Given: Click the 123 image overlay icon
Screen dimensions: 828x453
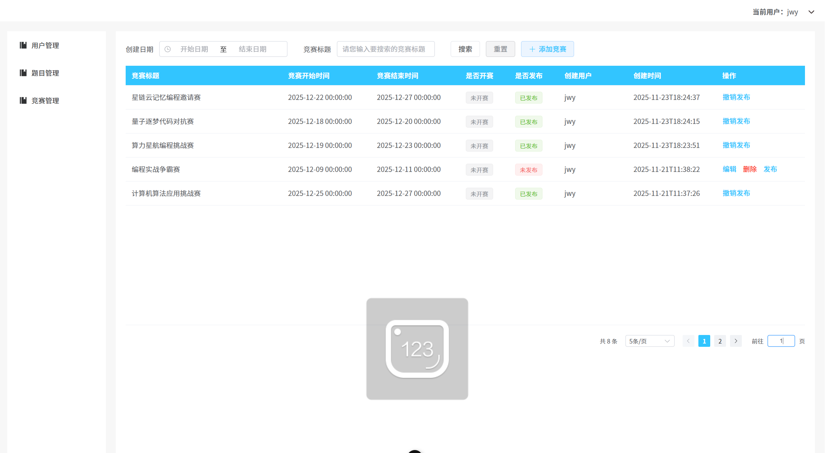Looking at the screenshot, I should (x=417, y=349).
